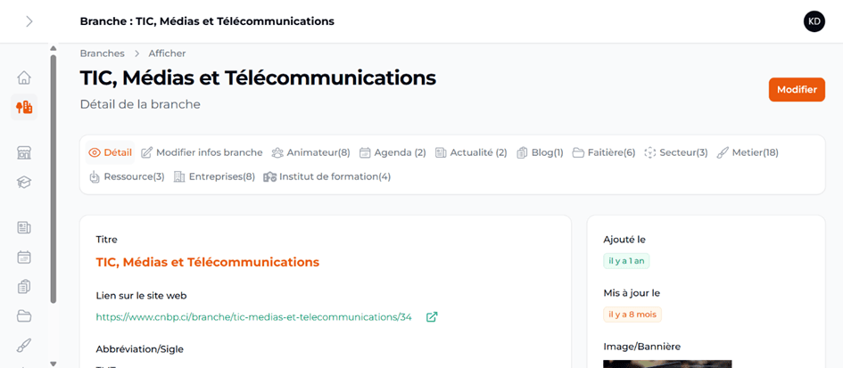Open the calendar icon in sidebar
This screenshot has width=843, height=368.
point(24,258)
